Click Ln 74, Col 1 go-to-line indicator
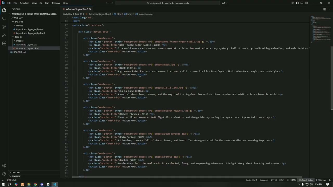Viewport: 333px width, 187px height. click(251, 180)
